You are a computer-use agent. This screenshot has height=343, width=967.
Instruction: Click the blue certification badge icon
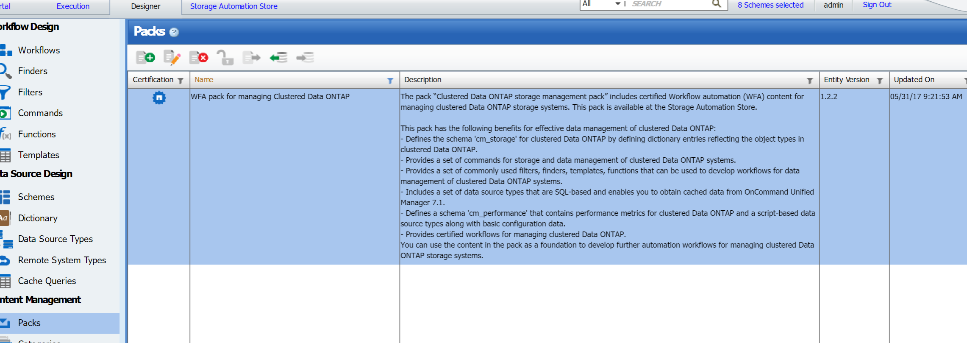(x=159, y=98)
